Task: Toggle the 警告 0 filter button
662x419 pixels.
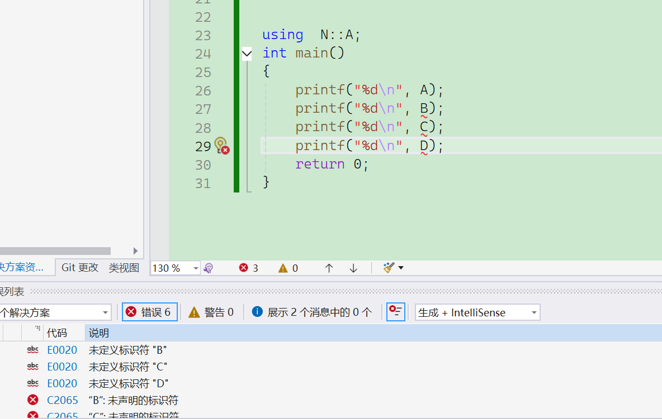Action: pyautogui.click(x=211, y=312)
